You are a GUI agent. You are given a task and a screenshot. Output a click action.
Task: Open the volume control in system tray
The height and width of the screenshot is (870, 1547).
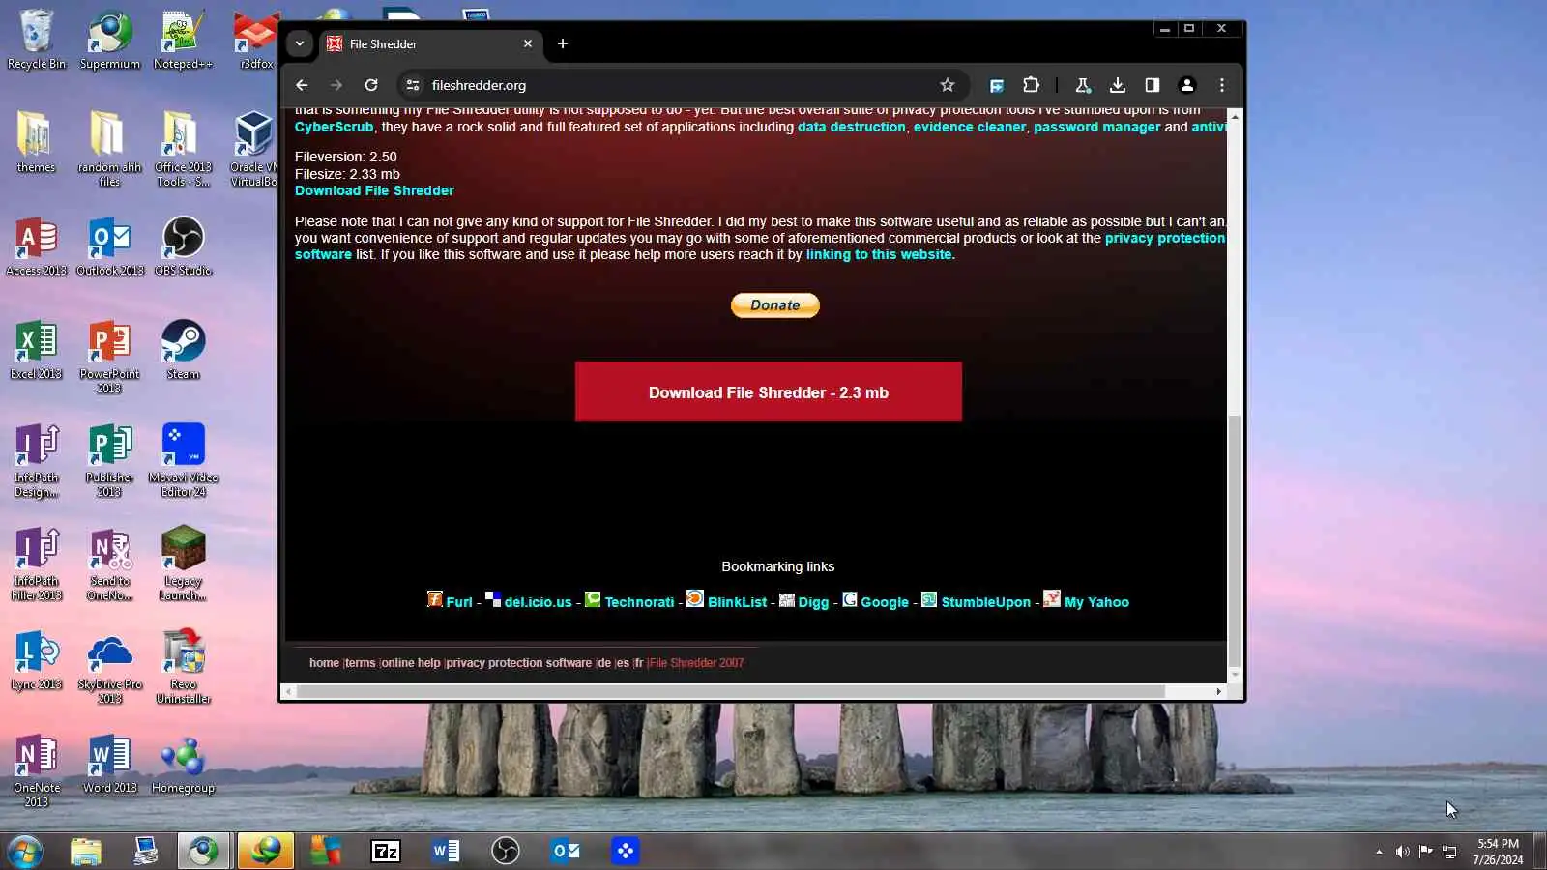[1402, 852]
